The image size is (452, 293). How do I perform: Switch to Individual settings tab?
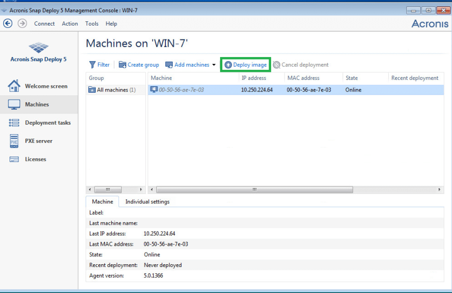coord(147,201)
